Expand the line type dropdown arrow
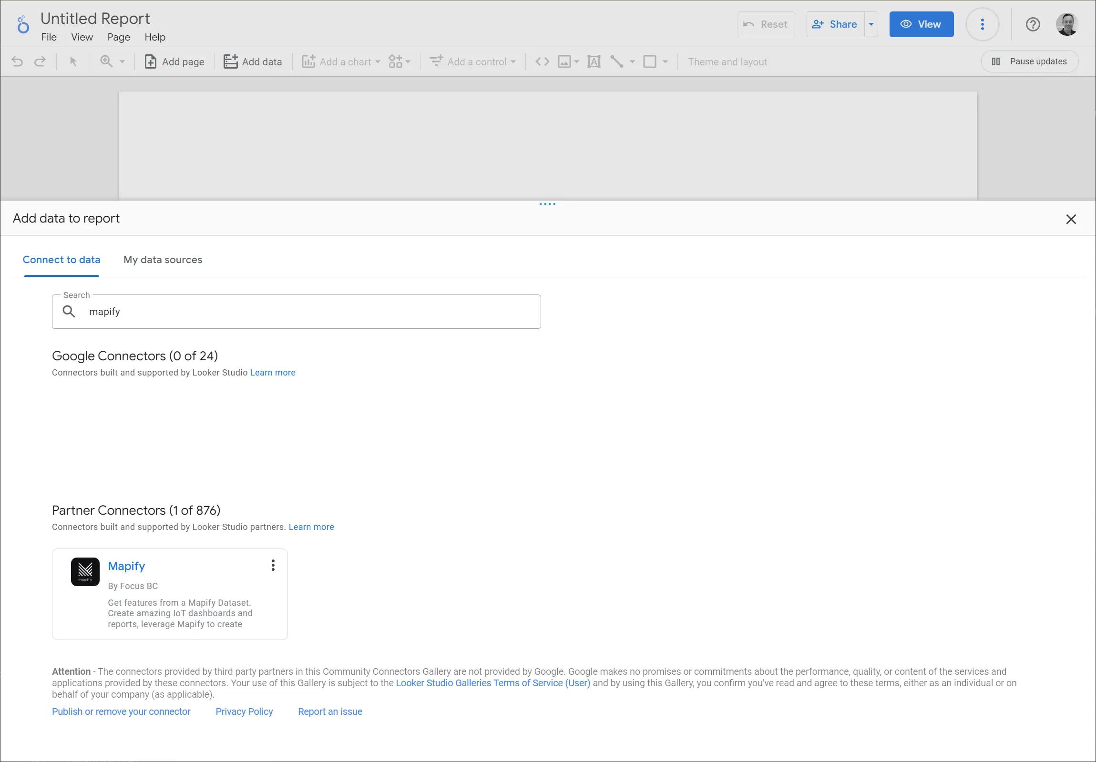1096x762 pixels. point(633,62)
